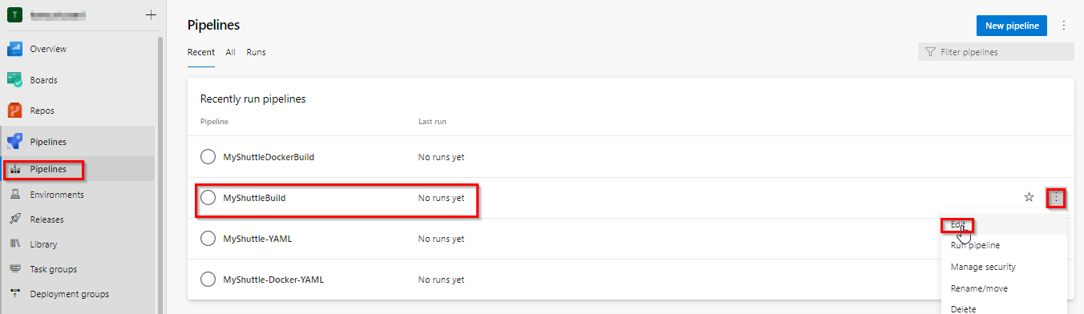1084x314 pixels.
Task: Select Edit from the context menu
Action: [957, 224]
